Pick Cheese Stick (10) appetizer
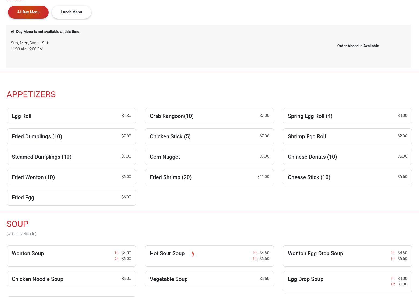This screenshot has height=297, width=419. point(347,177)
